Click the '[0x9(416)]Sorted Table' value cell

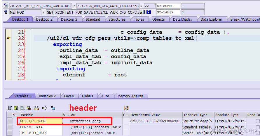click(x=96, y=133)
